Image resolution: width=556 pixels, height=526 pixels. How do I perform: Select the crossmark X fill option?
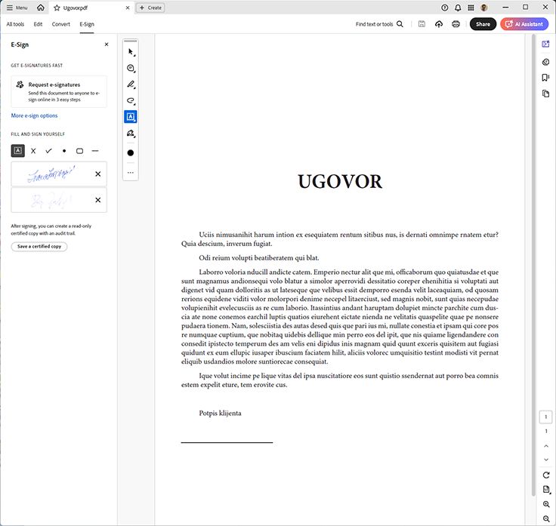point(33,151)
